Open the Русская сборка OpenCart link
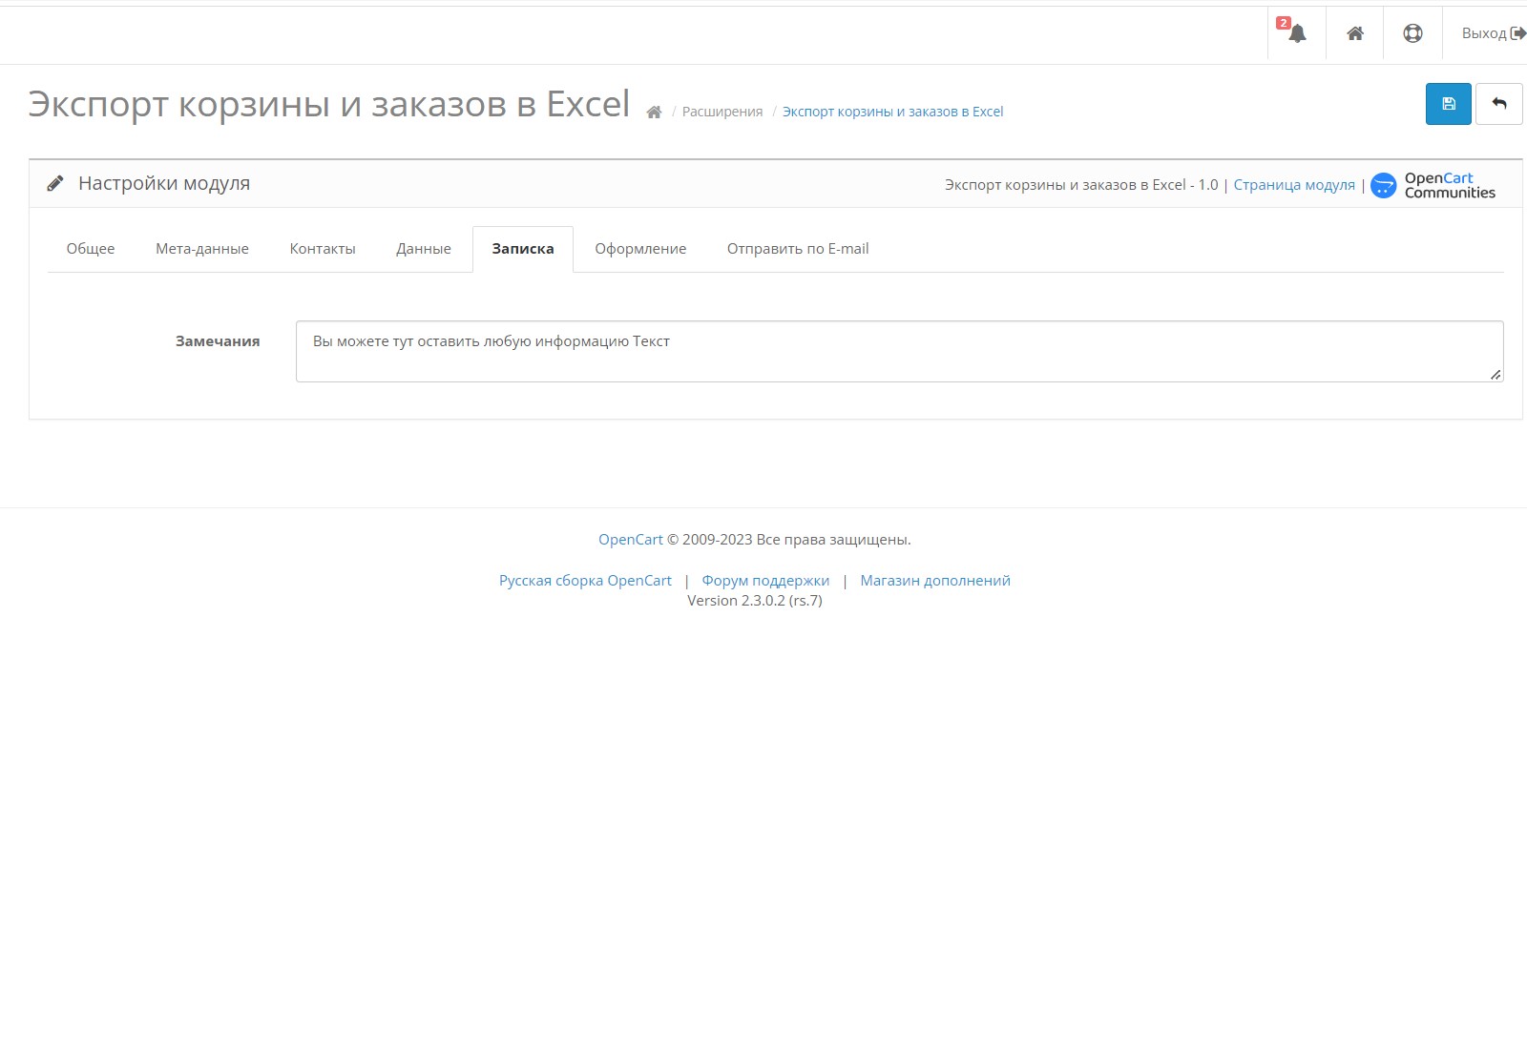1527x1049 pixels. click(x=585, y=581)
